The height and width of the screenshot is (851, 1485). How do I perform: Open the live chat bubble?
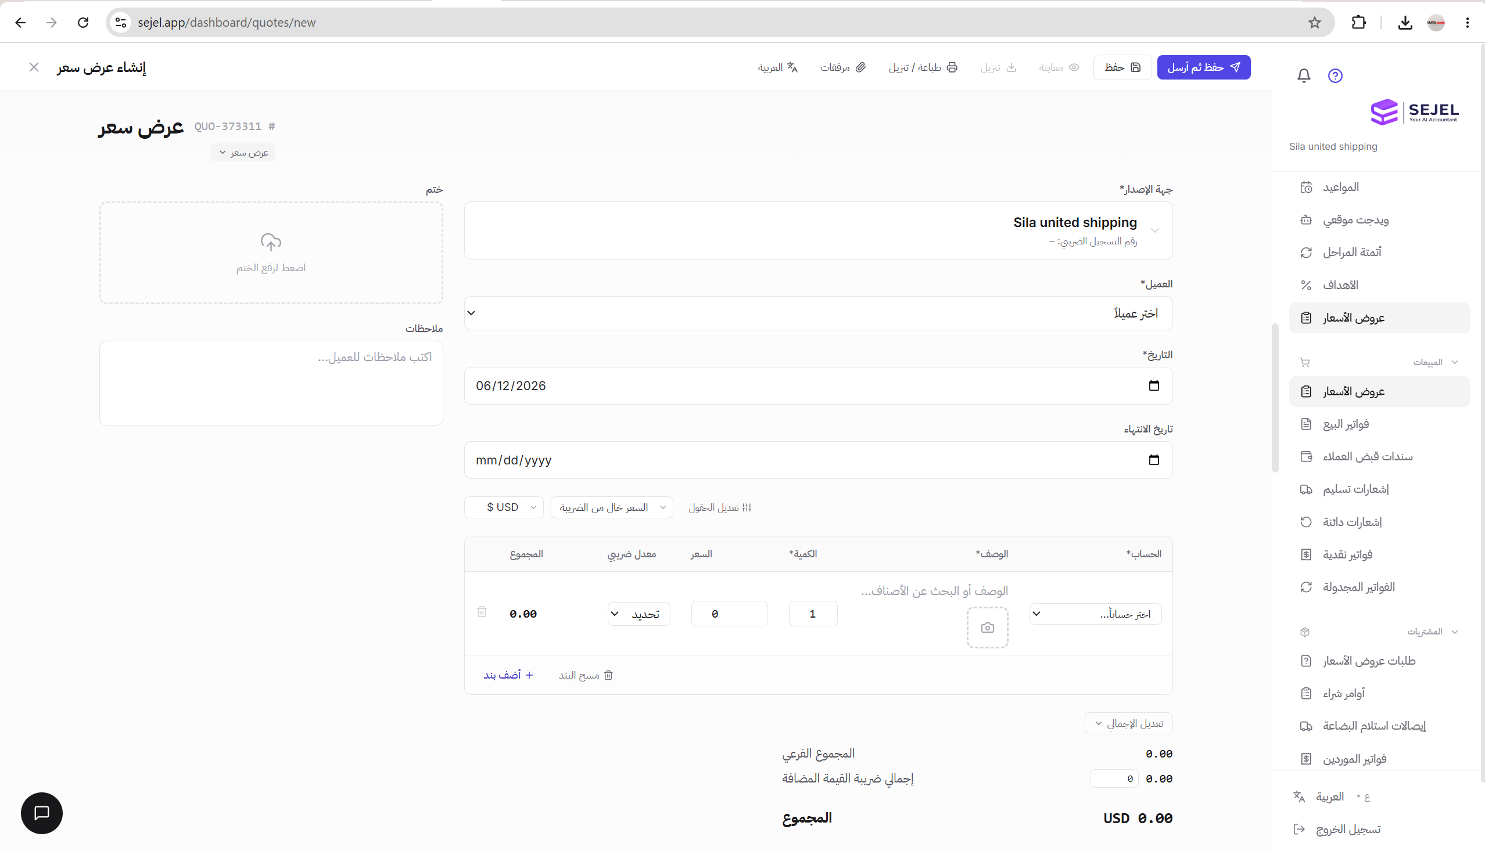41,813
